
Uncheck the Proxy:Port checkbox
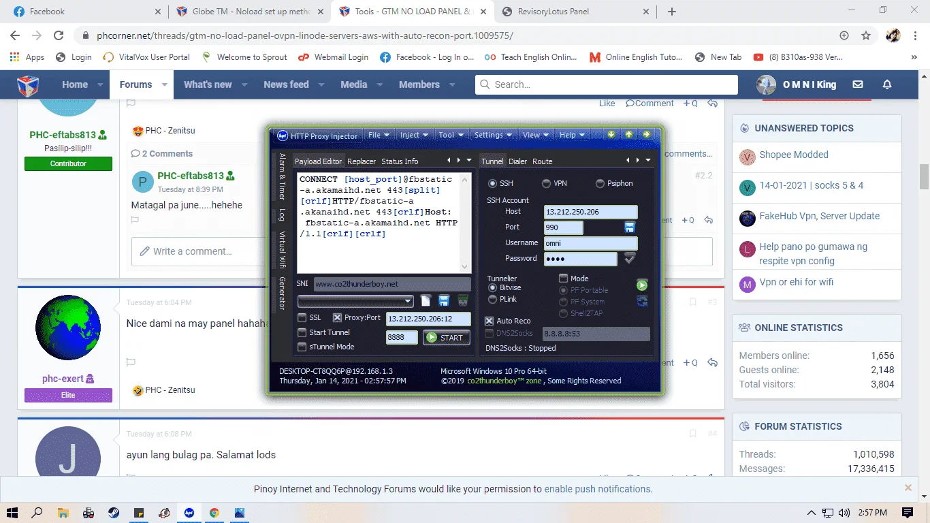click(337, 317)
